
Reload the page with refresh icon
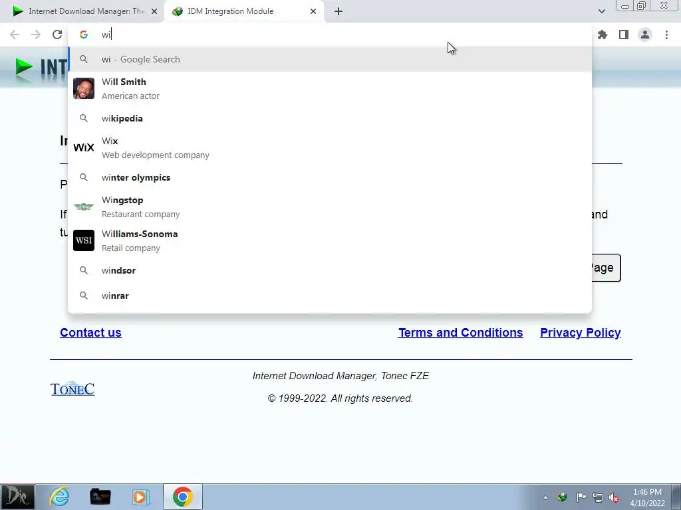pos(57,35)
